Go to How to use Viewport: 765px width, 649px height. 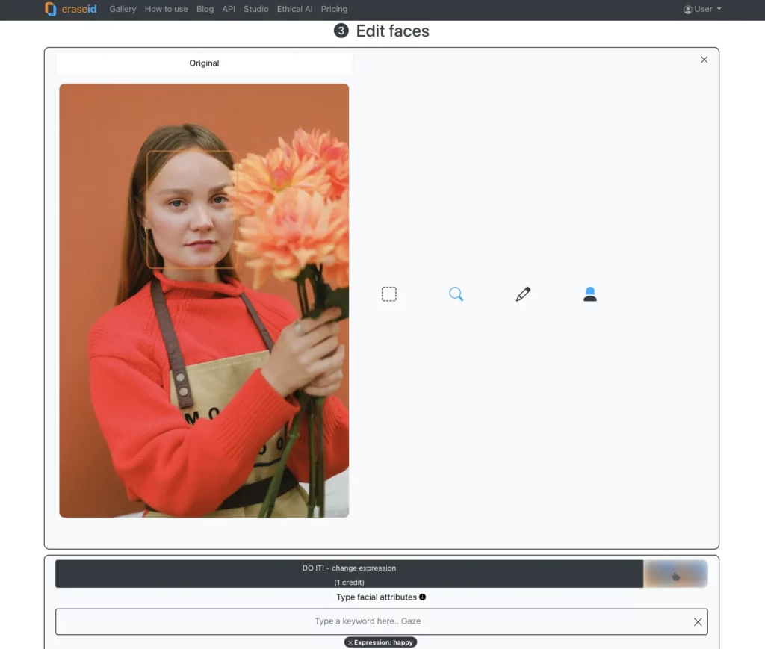tap(166, 10)
